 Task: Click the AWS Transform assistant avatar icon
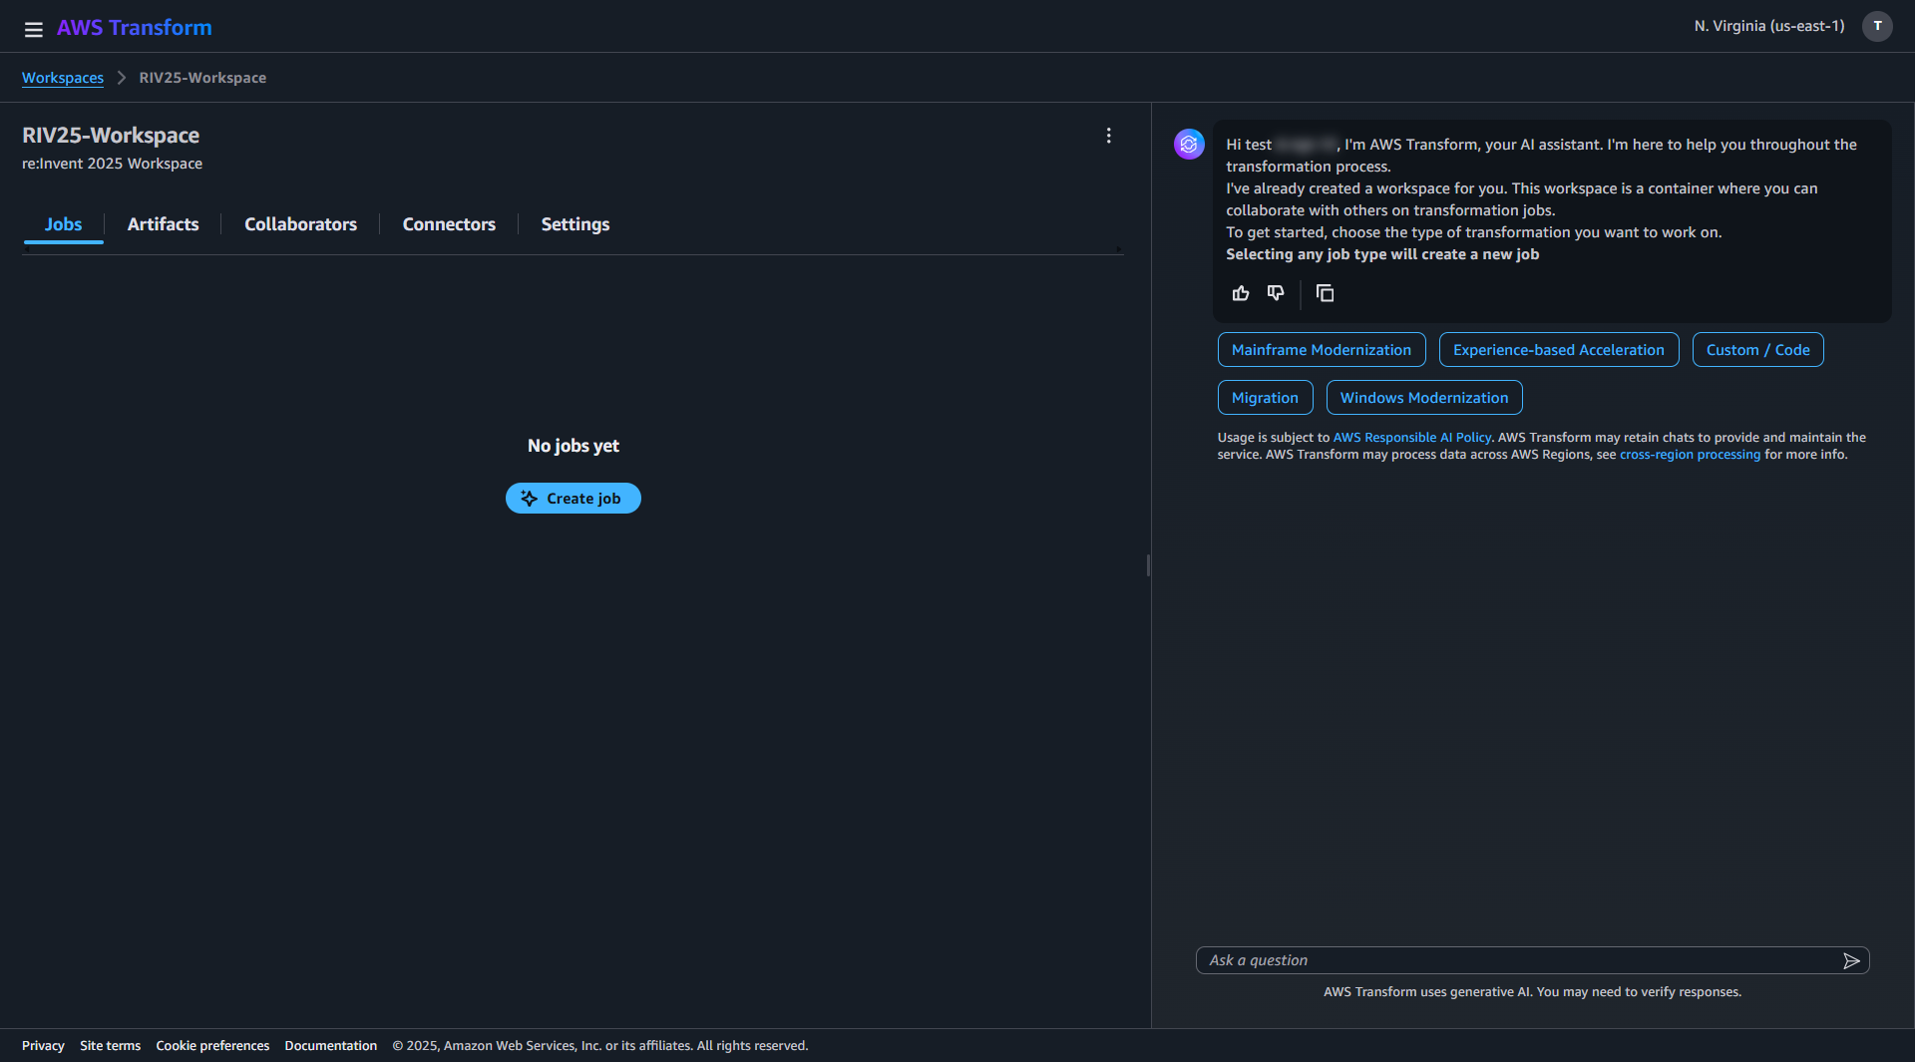(x=1189, y=145)
